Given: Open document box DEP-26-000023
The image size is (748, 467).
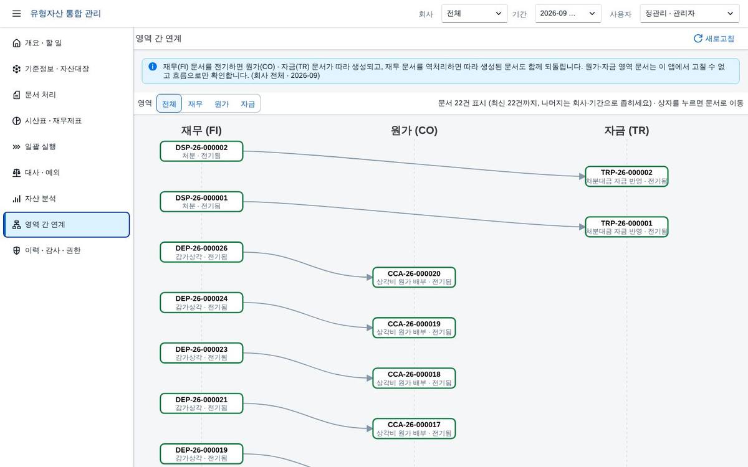Looking at the screenshot, I should pos(201,353).
